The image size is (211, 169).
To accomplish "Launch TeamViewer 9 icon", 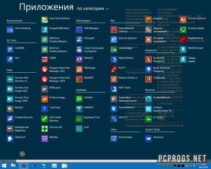I will (114, 109).
